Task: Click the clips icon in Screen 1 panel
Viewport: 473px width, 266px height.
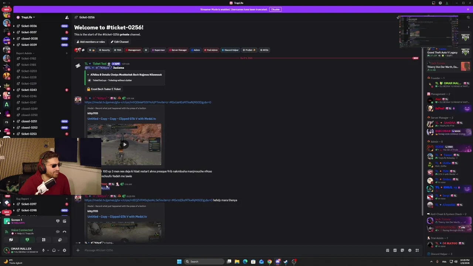Action: [x=64, y=221]
